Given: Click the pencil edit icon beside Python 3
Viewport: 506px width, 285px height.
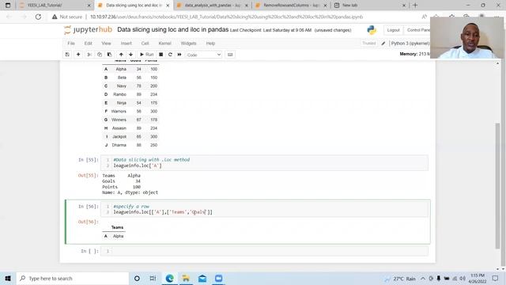Looking at the screenshot, I should (x=383, y=44).
